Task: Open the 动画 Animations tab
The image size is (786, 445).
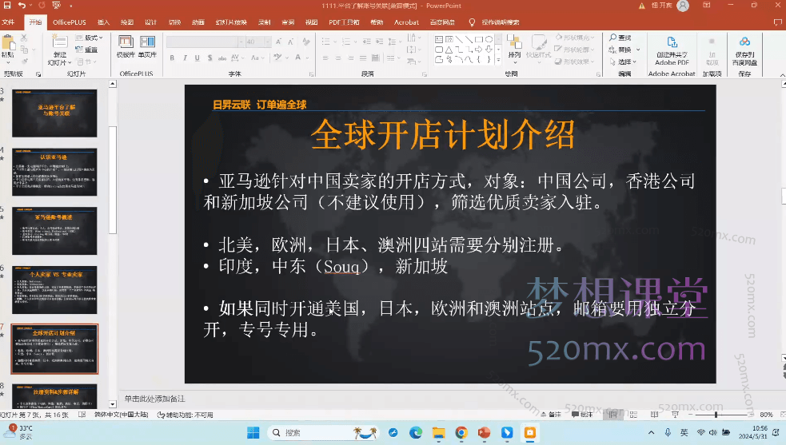Action: tap(198, 22)
